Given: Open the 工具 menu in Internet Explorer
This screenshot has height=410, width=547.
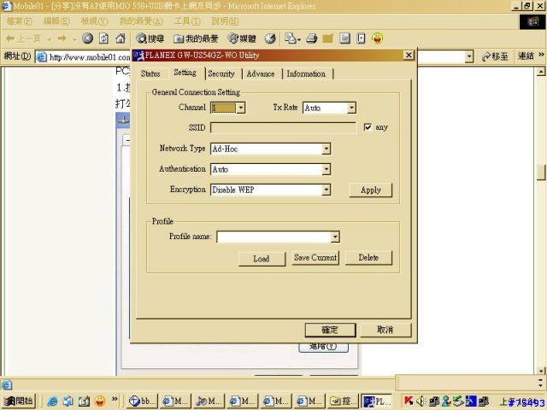Looking at the screenshot, I should tap(187, 21).
